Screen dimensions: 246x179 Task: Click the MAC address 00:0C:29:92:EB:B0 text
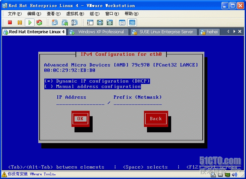[70, 70]
